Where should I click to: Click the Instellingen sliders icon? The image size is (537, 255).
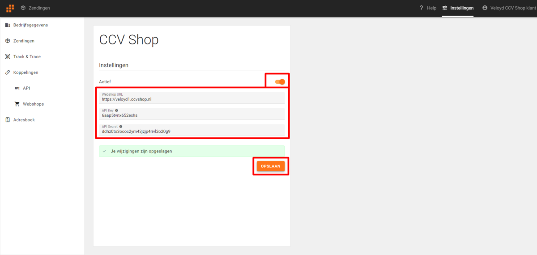[x=445, y=8]
